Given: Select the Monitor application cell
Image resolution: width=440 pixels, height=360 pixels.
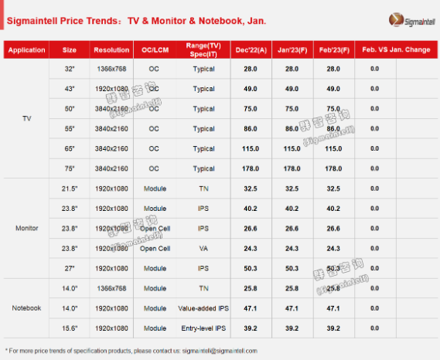Looking at the screenshot, I should [26, 228].
